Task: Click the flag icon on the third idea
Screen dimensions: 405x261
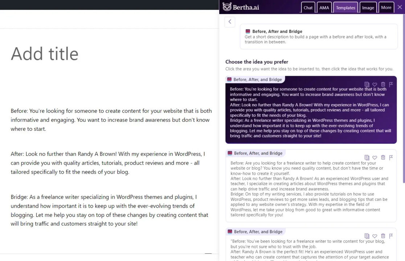Action: pos(391,236)
